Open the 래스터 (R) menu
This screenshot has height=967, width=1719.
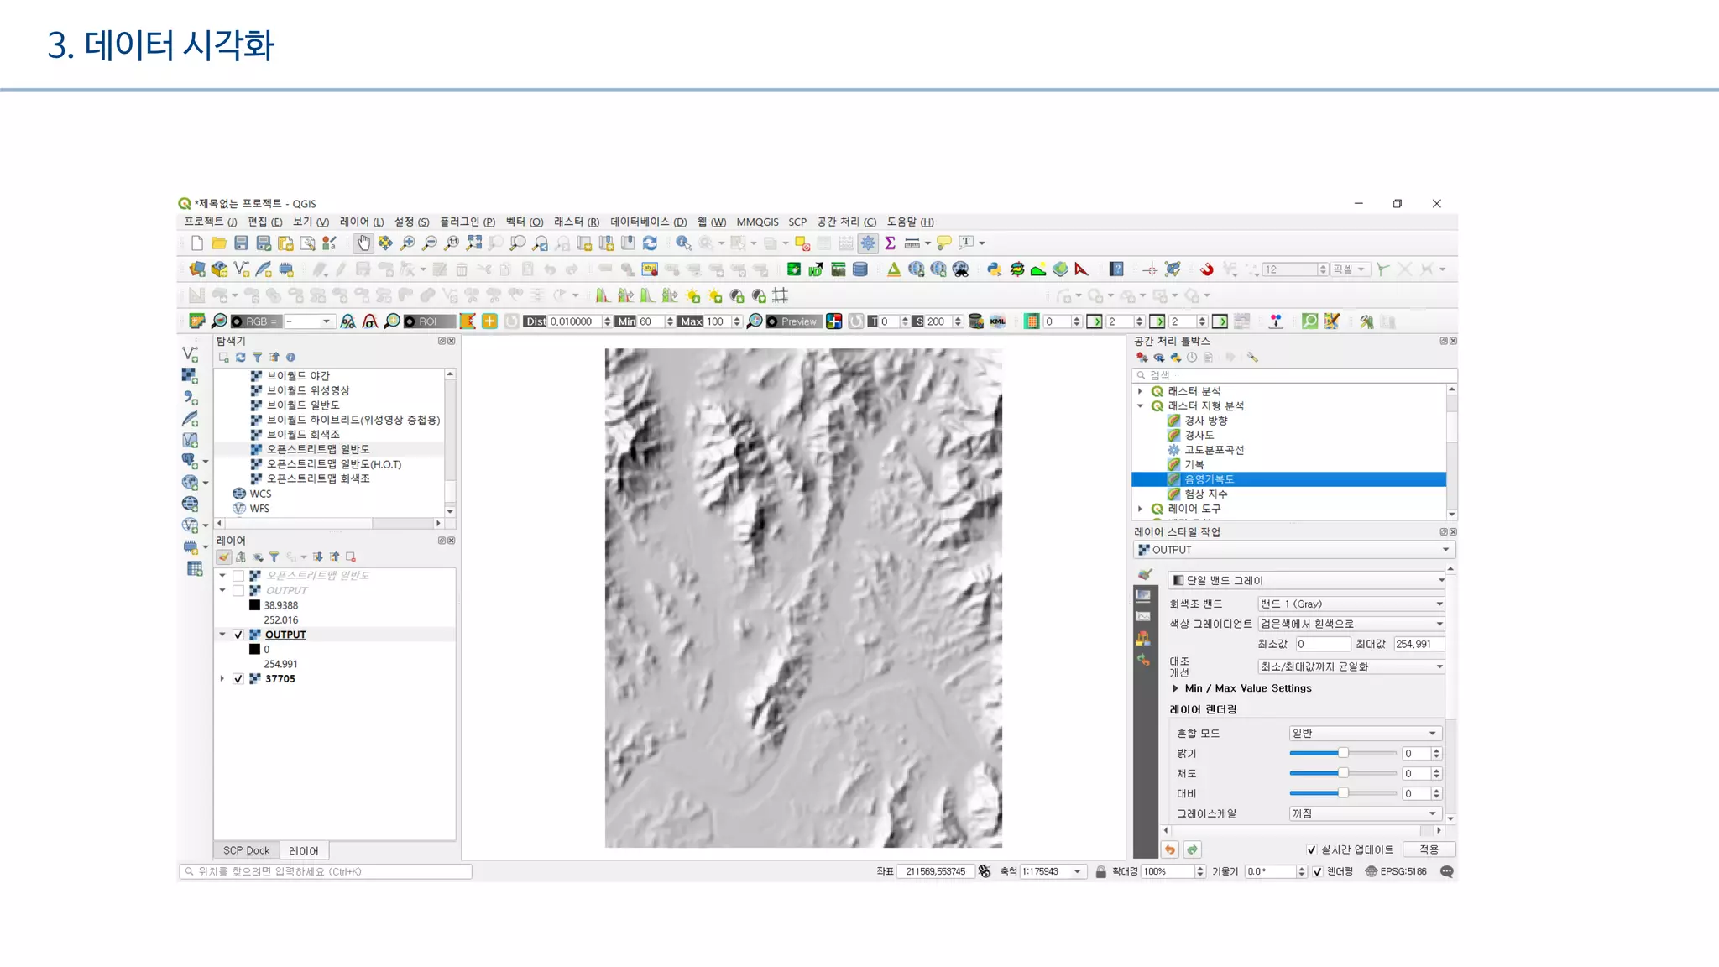click(x=576, y=222)
